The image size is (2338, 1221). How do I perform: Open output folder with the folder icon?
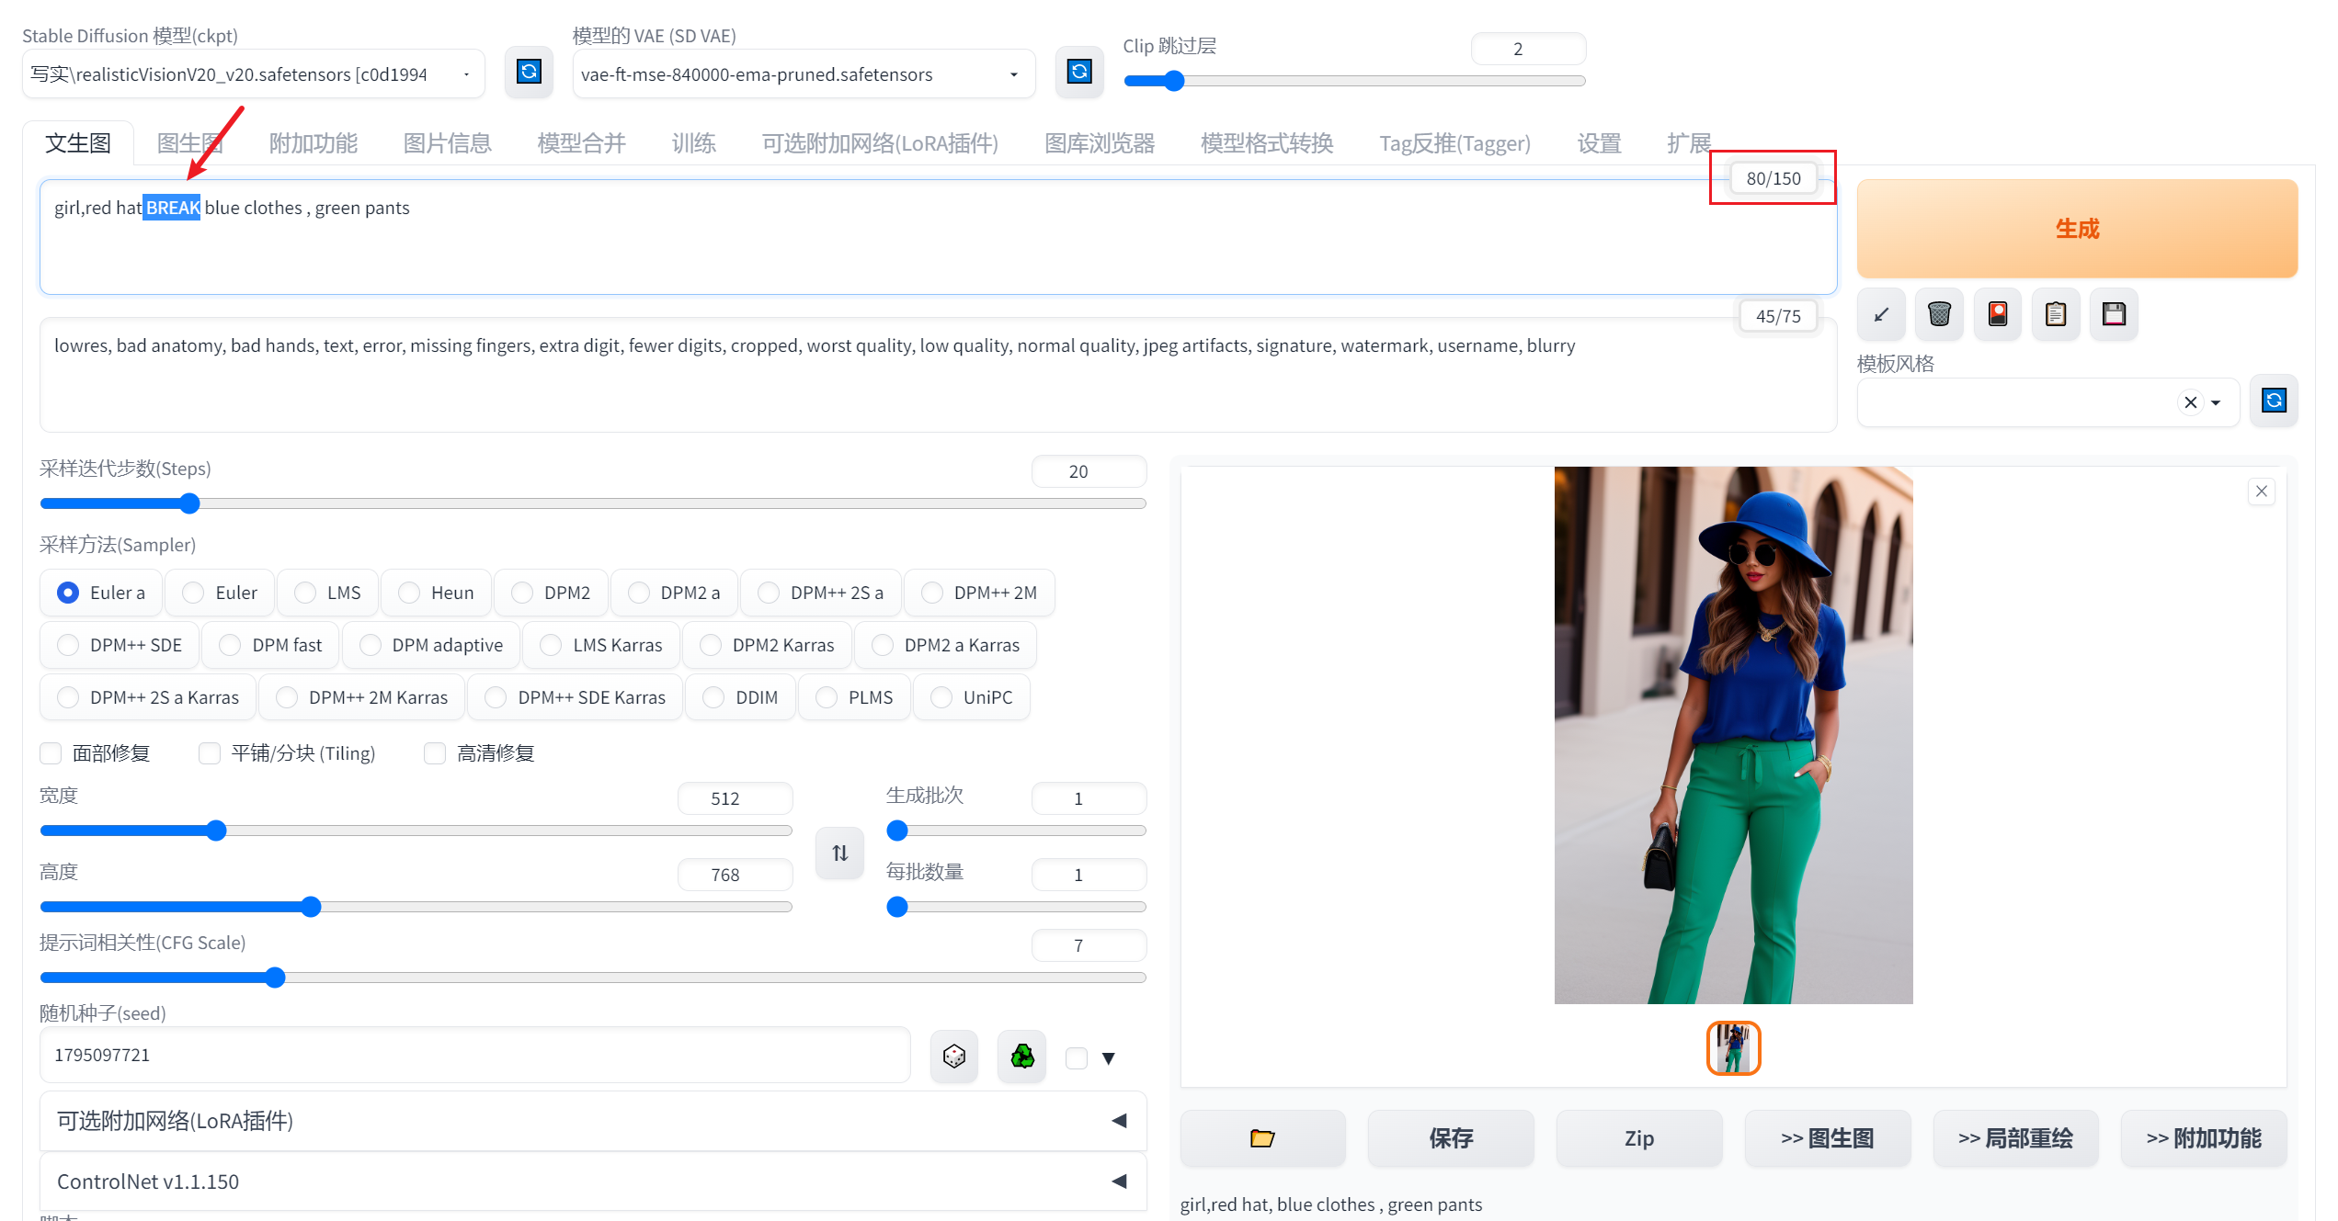coord(1262,1138)
